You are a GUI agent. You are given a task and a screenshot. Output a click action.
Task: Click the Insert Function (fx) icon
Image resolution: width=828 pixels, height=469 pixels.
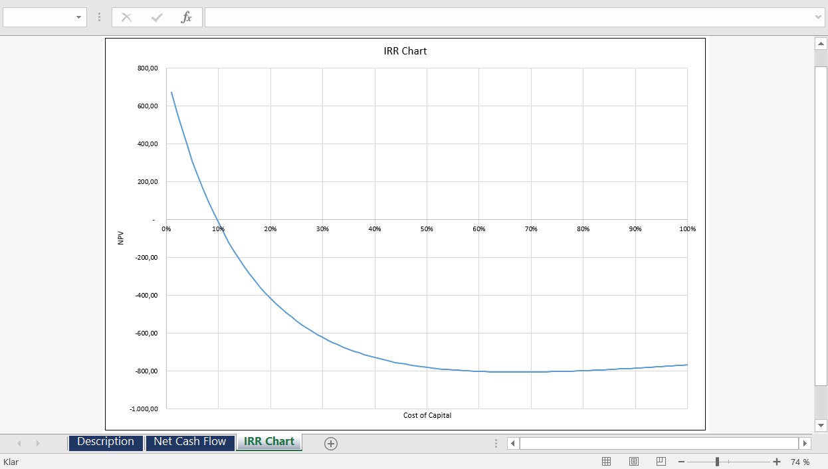pyautogui.click(x=187, y=17)
